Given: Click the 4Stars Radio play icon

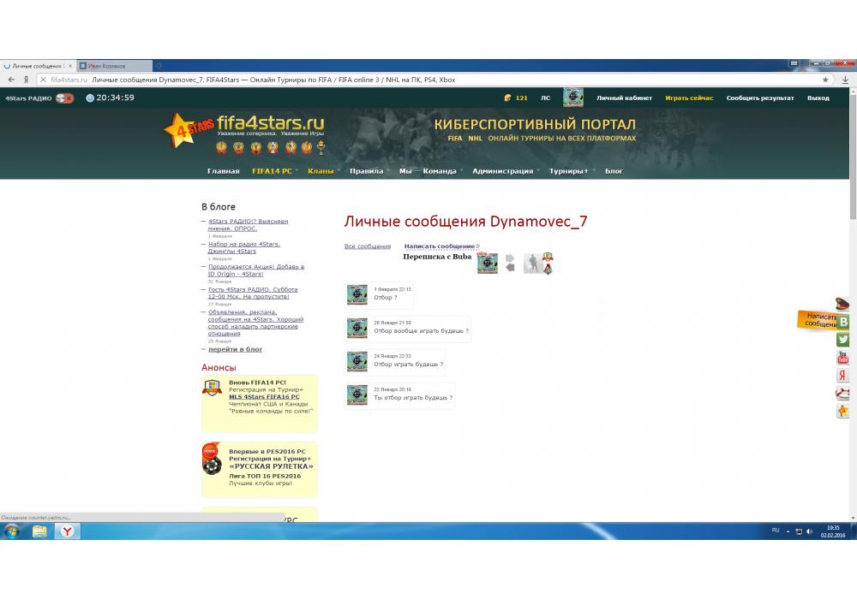Looking at the screenshot, I should tap(64, 98).
